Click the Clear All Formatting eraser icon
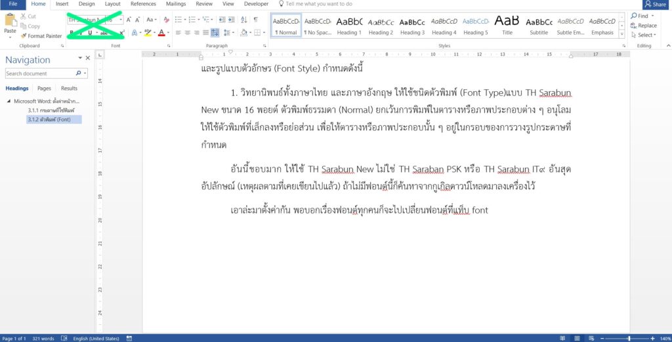Viewport: 672px width, 342px height. tap(167, 20)
